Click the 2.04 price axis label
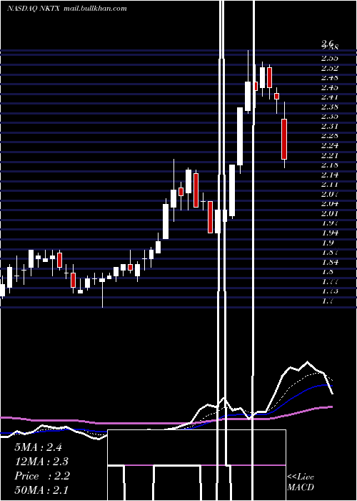 pyautogui.click(x=330, y=203)
